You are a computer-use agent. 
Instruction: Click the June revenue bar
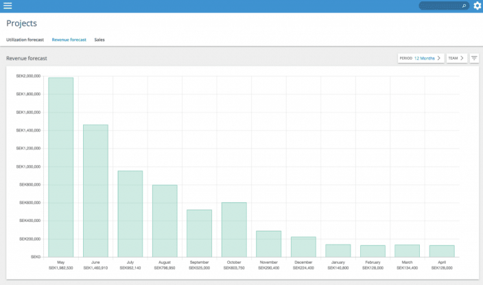tap(95, 191)
